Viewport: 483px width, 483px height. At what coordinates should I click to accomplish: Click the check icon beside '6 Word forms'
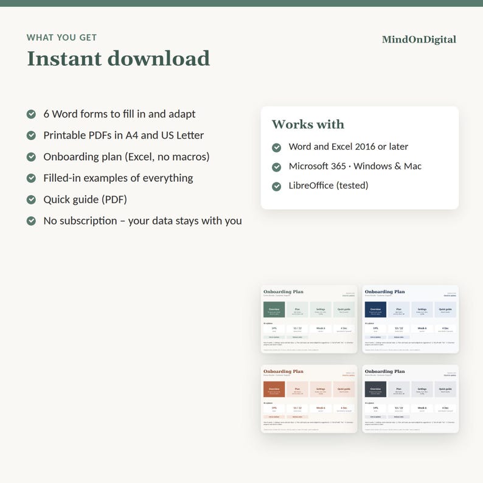[x=31, y=114]
